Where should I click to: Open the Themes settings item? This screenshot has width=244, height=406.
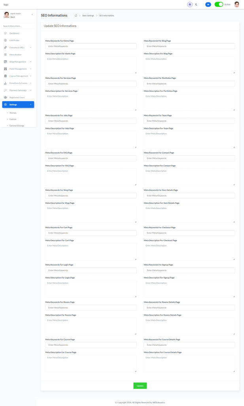[13, 113]
